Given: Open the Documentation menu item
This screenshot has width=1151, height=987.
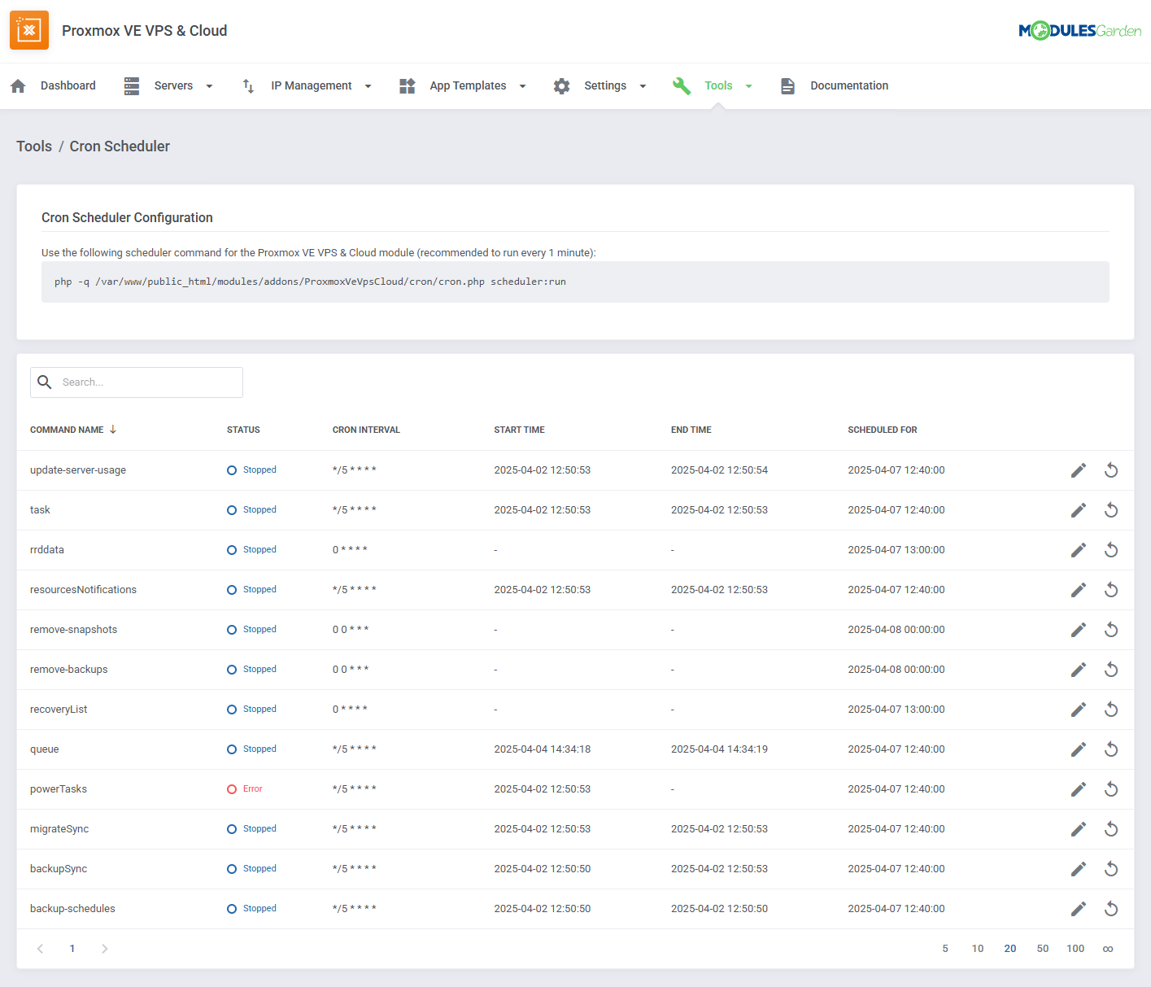Looking at the screenshot, I should [849, 85].
